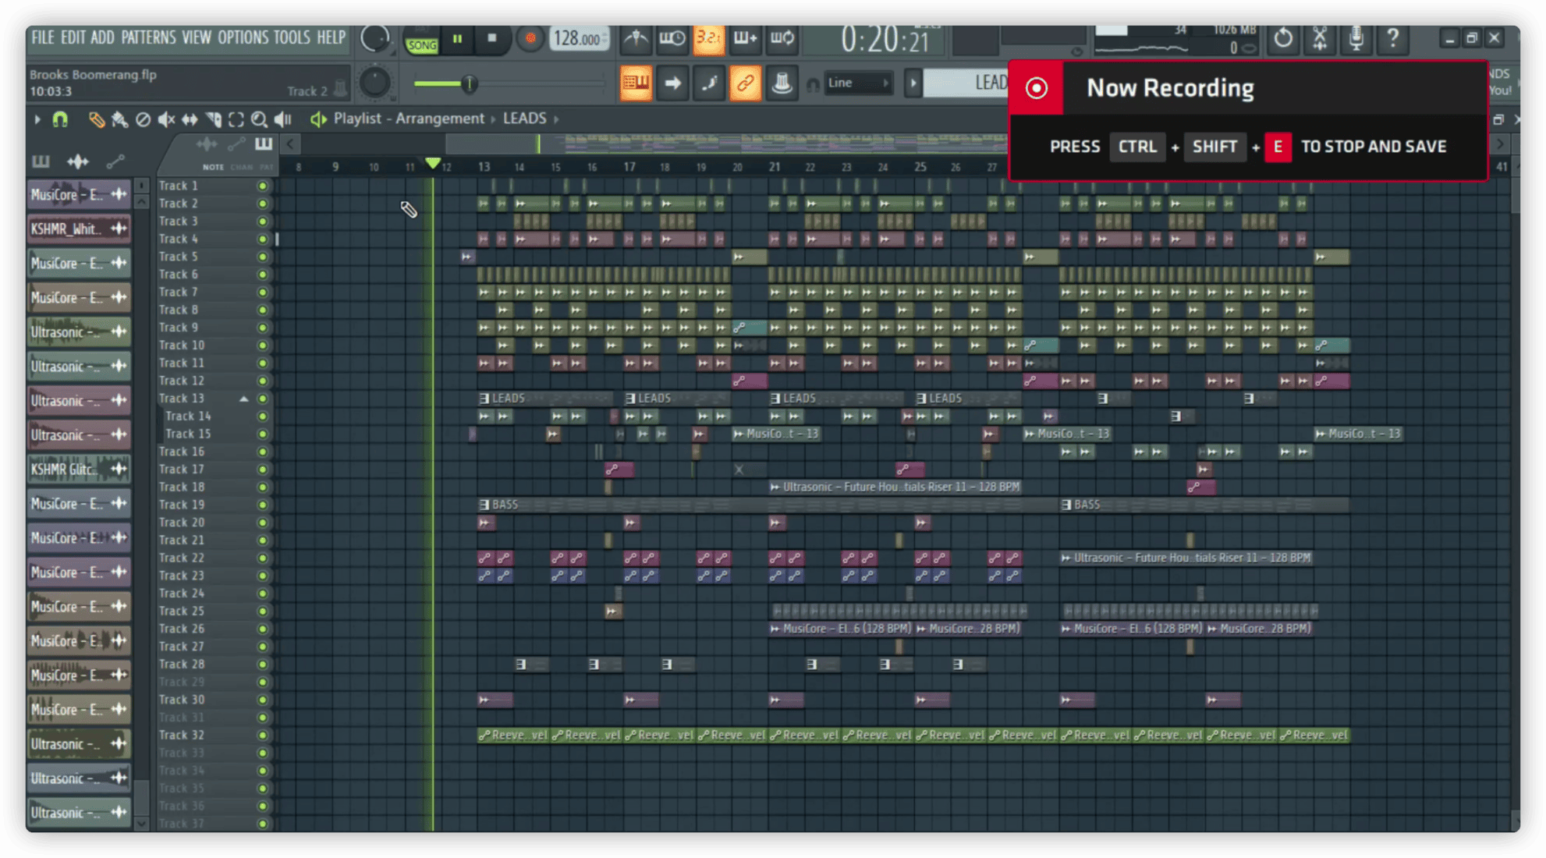
Task: Click the playhead marker on the timeline
Action: point(433,163)
